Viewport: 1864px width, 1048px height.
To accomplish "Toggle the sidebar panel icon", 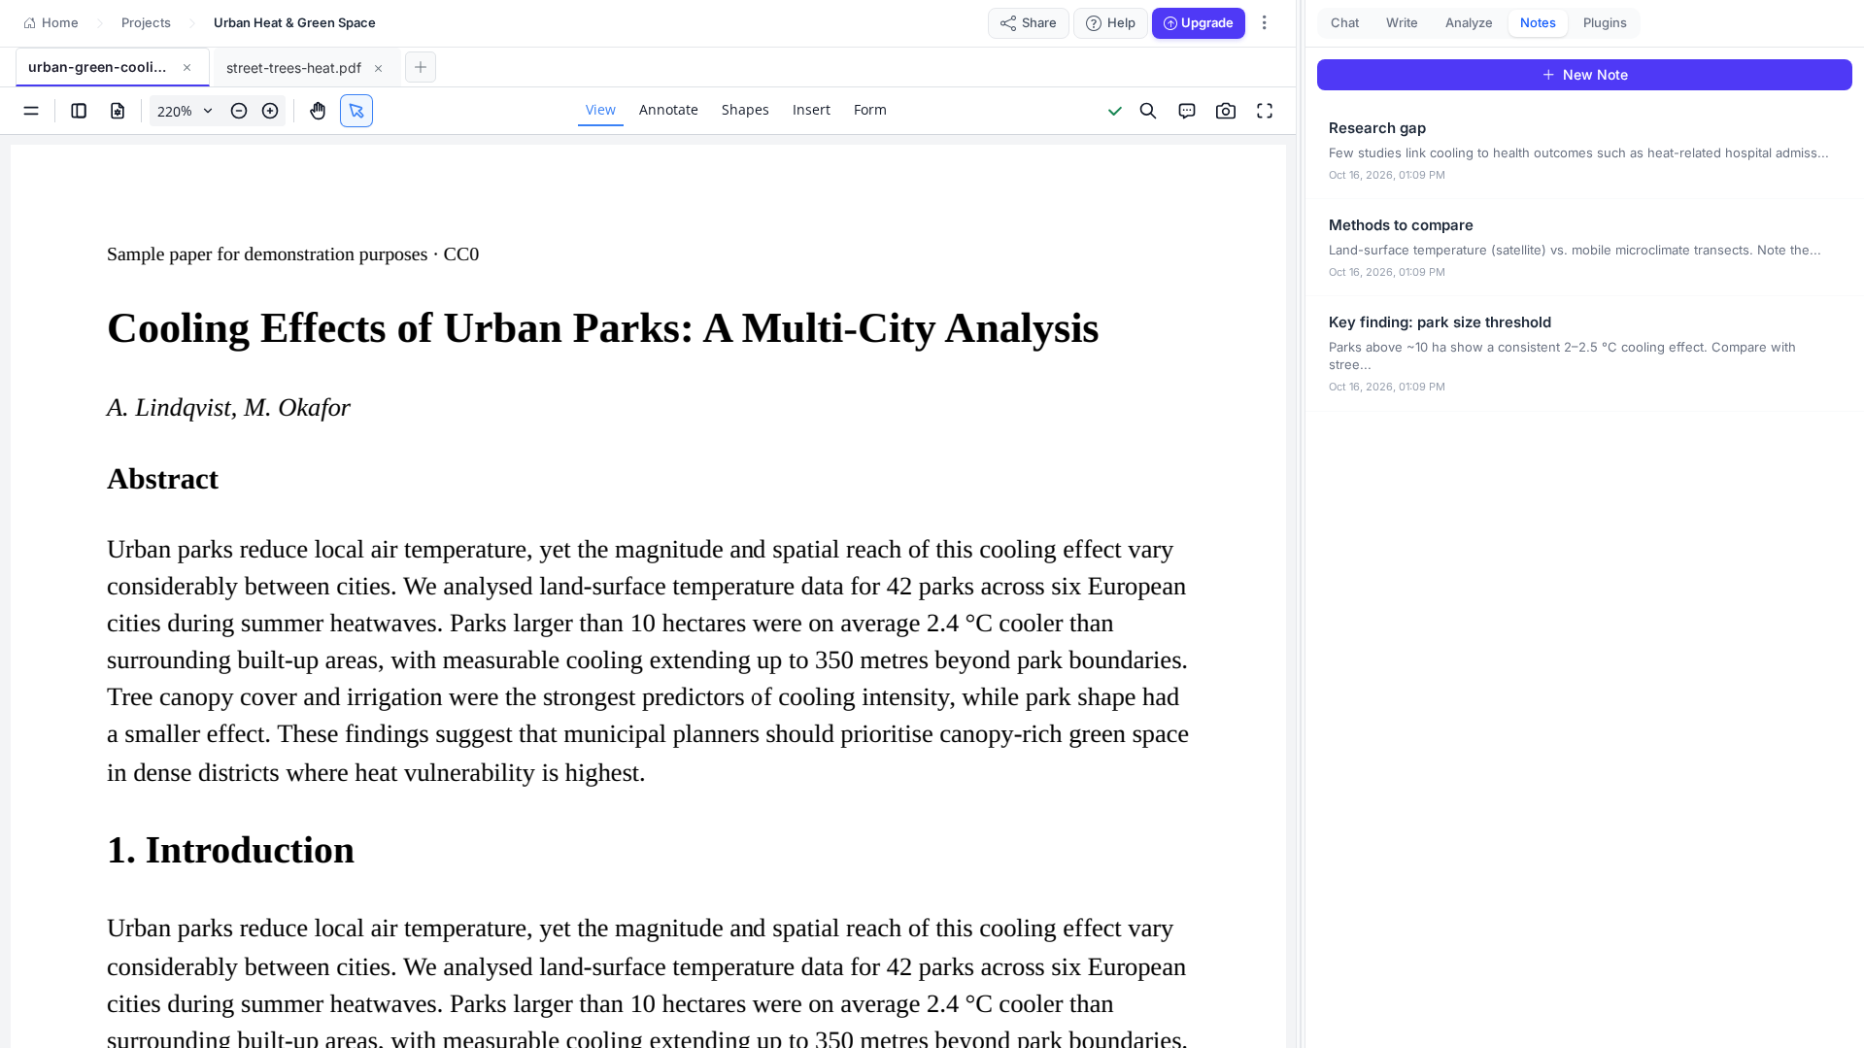I will coord(79,111).
